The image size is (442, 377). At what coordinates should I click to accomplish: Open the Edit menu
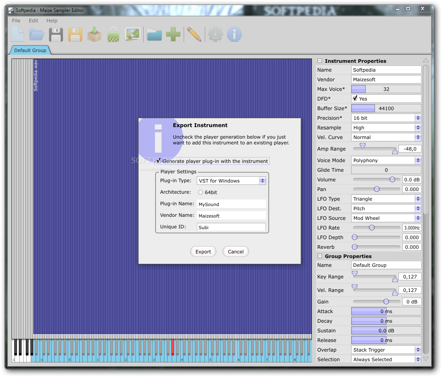click(33, 20)
